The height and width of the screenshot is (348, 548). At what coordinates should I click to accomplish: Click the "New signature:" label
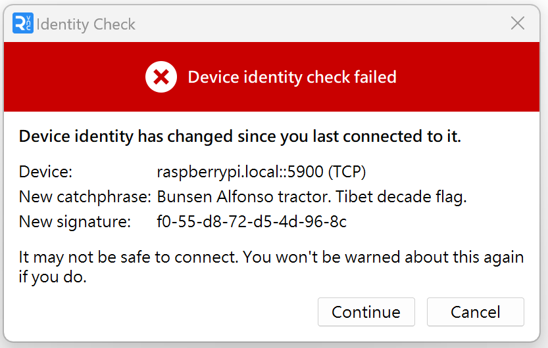coord(75,222)
